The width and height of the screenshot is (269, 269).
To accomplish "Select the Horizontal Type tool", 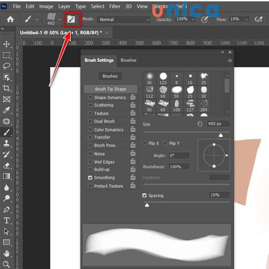I will (7, 221).
